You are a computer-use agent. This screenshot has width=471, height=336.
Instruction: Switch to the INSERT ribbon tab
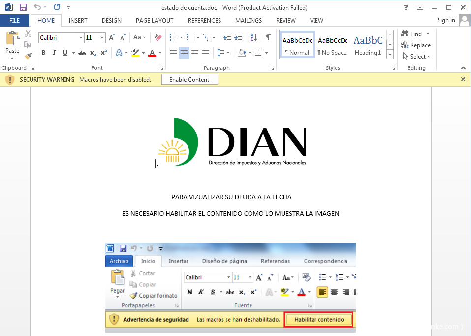click(x=78, y=20)
